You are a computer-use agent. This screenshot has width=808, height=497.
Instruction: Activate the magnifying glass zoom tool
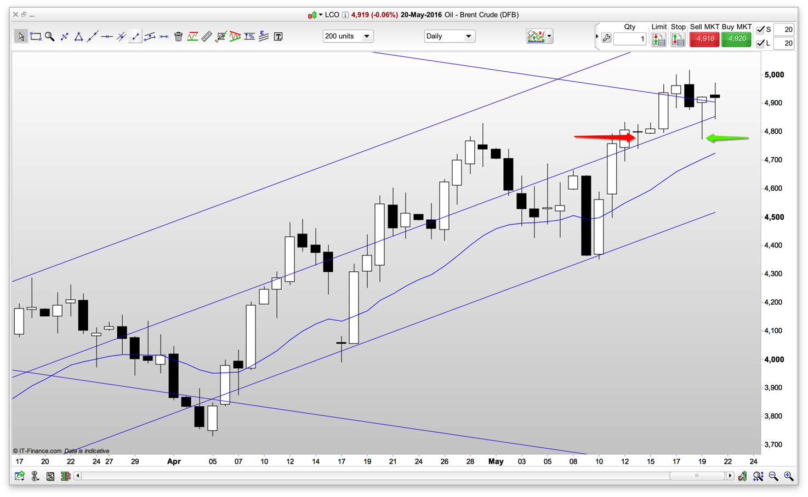50,37
